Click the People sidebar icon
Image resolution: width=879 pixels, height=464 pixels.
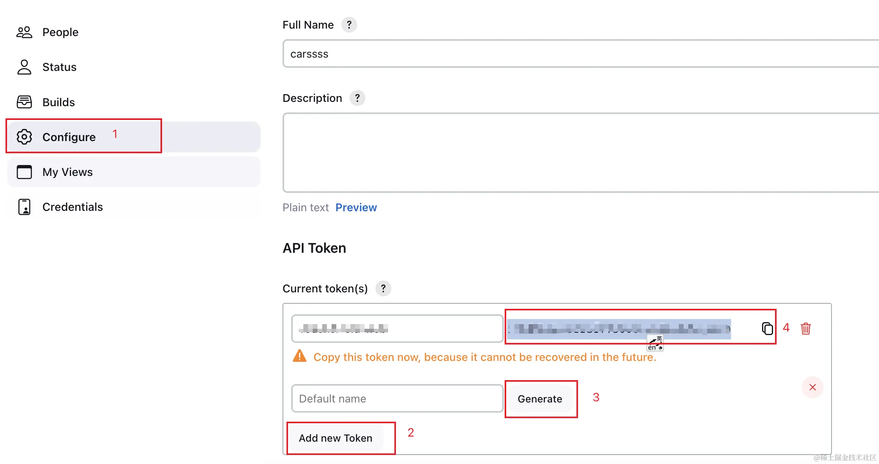pos(24,32)
